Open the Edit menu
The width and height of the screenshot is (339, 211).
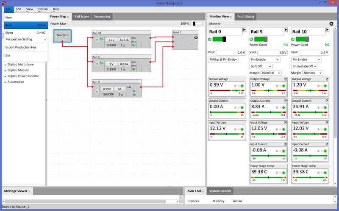[18, 9]
